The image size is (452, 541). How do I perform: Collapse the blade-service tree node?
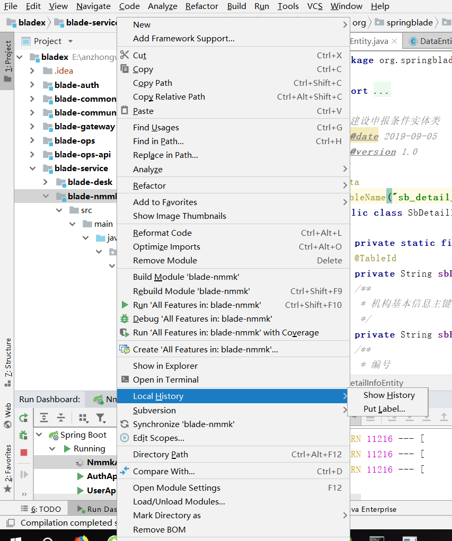(32, 168)
